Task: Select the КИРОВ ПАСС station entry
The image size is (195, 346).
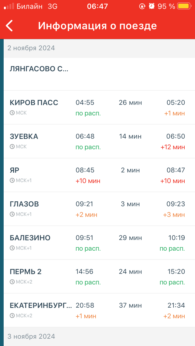Action: pos(34,103)
